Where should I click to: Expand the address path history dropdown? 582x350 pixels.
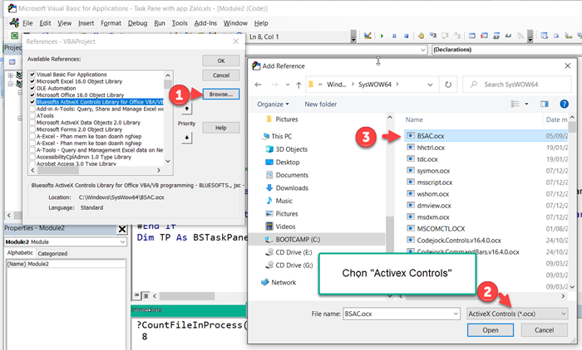click(x=430, y=85)
